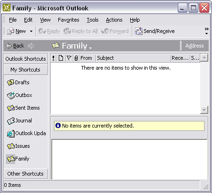Click the message list scroll-down arrow
This screenshot has width=212, height=193.
(204, 110)
